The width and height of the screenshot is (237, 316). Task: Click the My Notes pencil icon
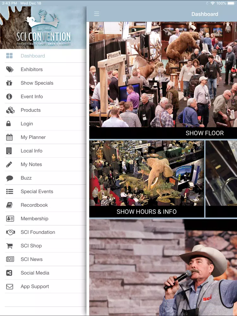point(9,164)
